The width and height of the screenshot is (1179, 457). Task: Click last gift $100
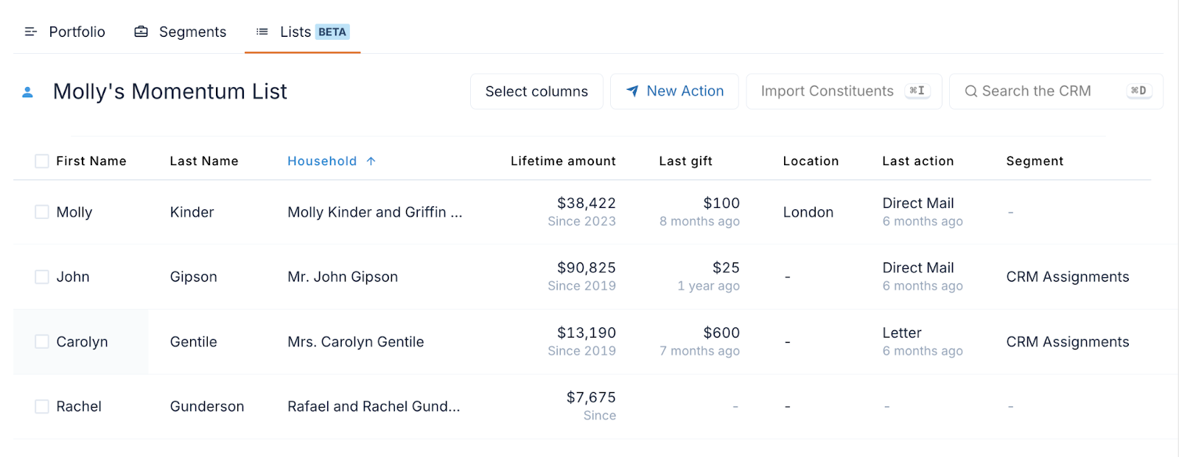click(721, 203)
